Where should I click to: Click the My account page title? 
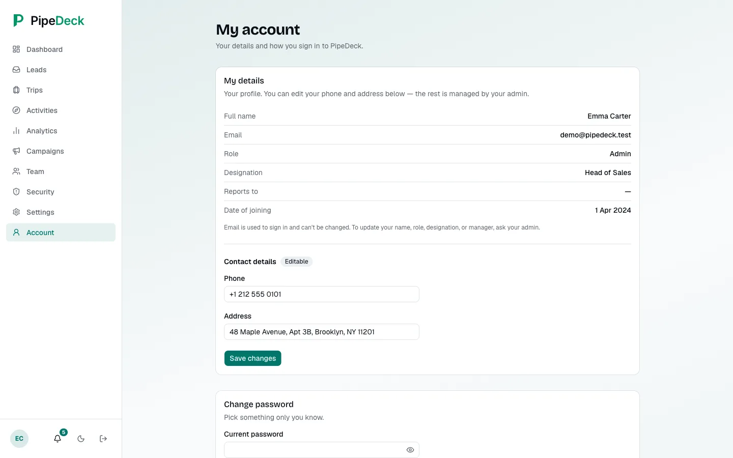point(258,30)
